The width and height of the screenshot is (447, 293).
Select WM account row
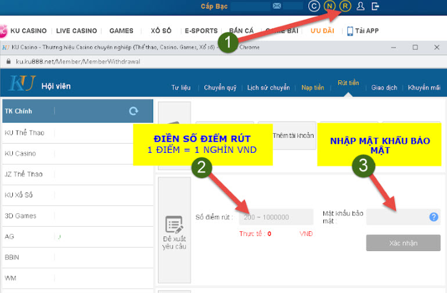[78, 278]
